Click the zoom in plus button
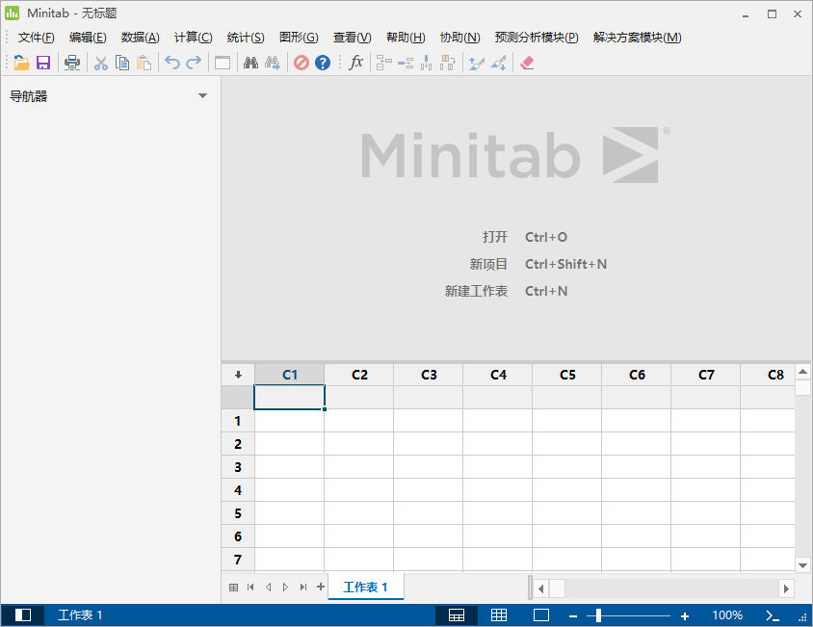This screenshot has height=627, width=813. click(x=685, y=616)
